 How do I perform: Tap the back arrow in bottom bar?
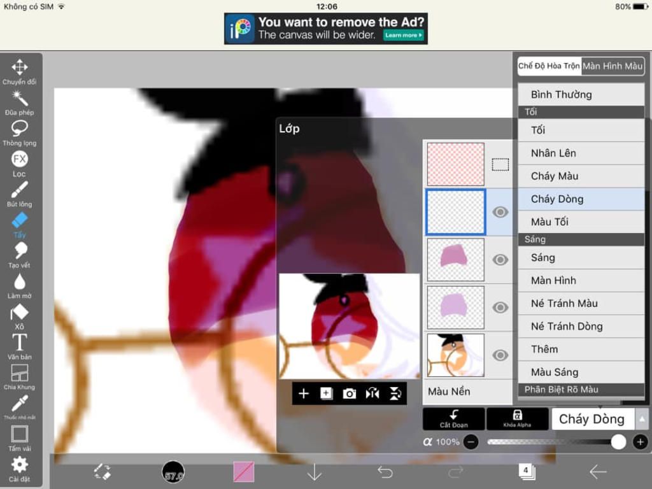pos(598,472)
